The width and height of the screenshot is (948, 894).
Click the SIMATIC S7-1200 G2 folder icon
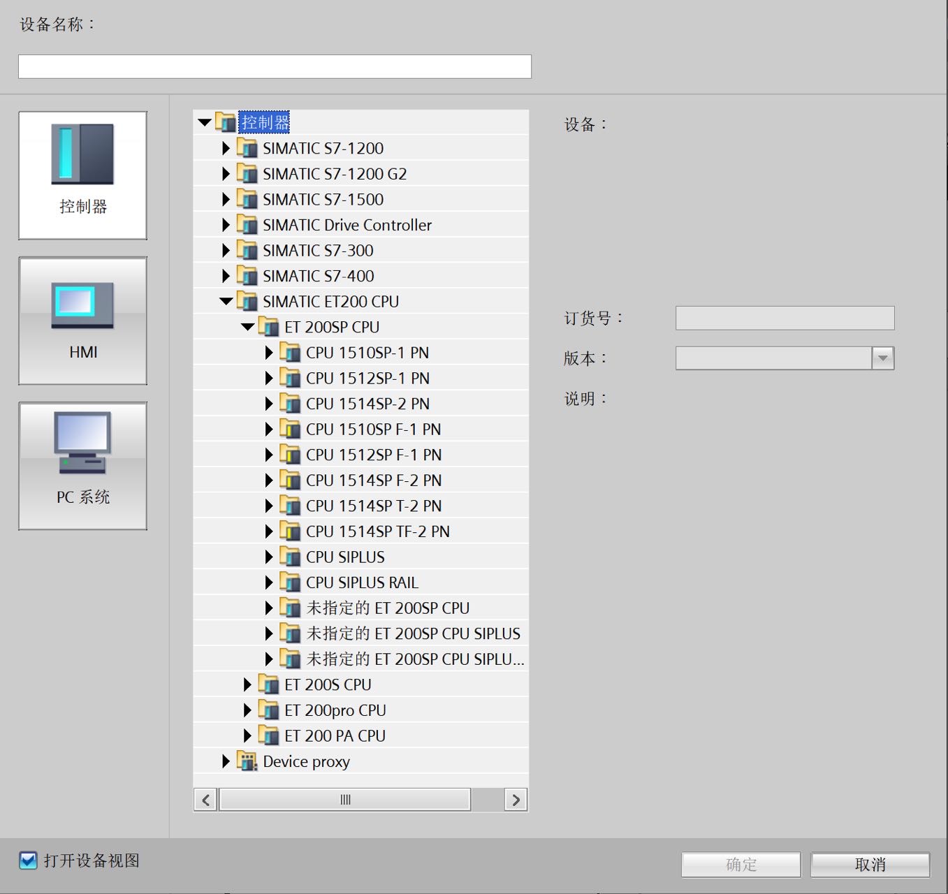[247, 174]
